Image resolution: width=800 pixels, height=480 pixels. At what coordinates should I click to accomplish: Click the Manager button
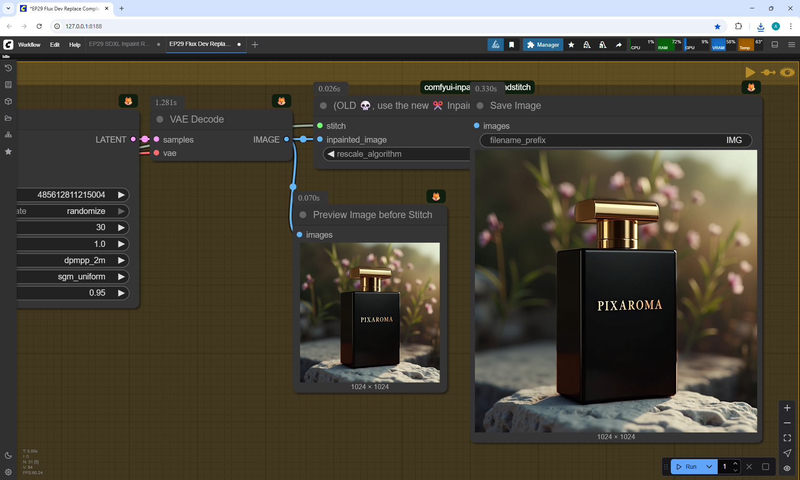(543, 45)
